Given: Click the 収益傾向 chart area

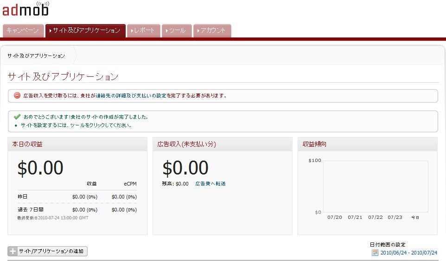Looking at the screenshot, I should [x=375, y=186].
